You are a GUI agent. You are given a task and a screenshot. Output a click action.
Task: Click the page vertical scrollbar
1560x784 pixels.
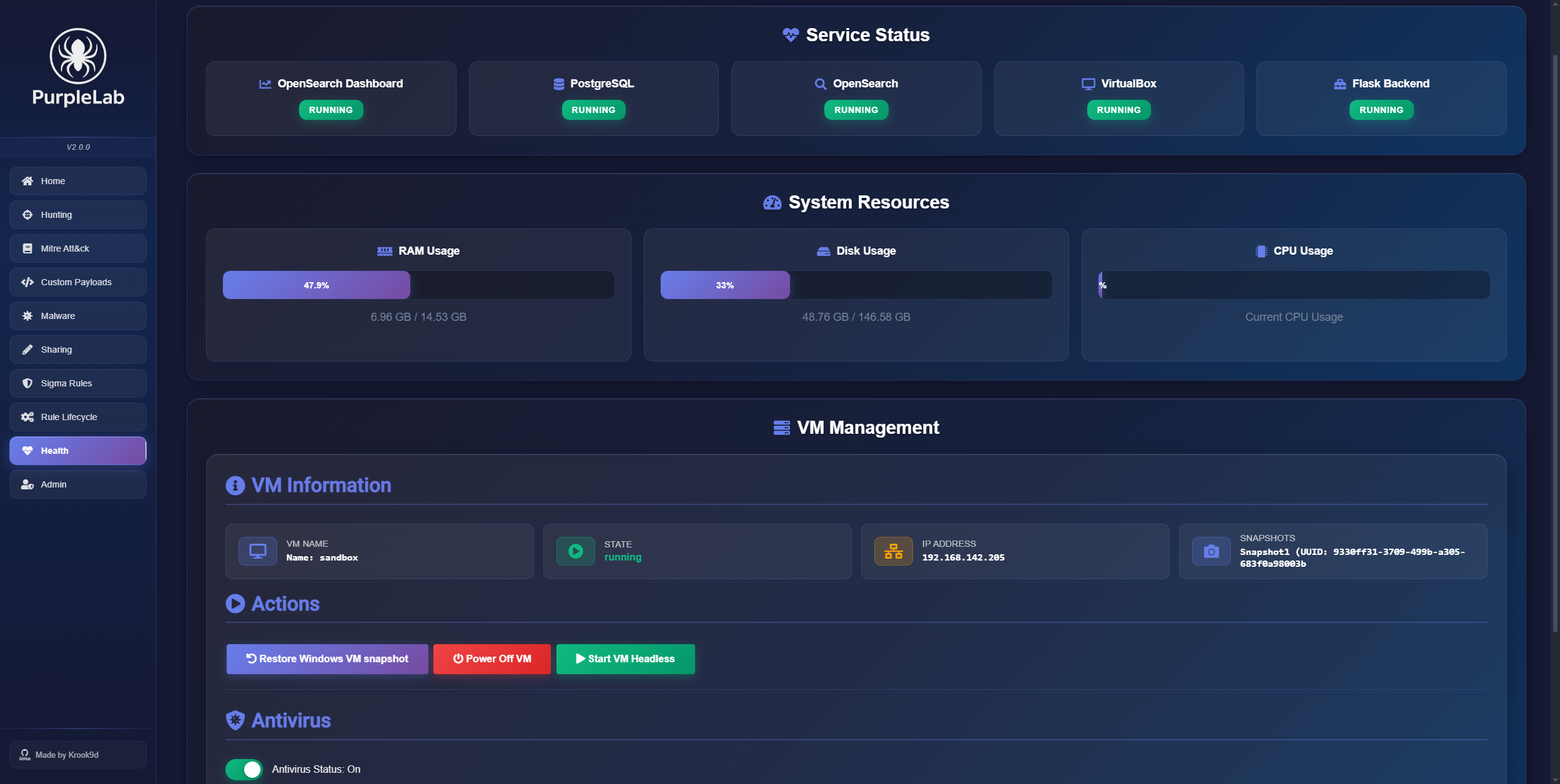[1555, 343]
